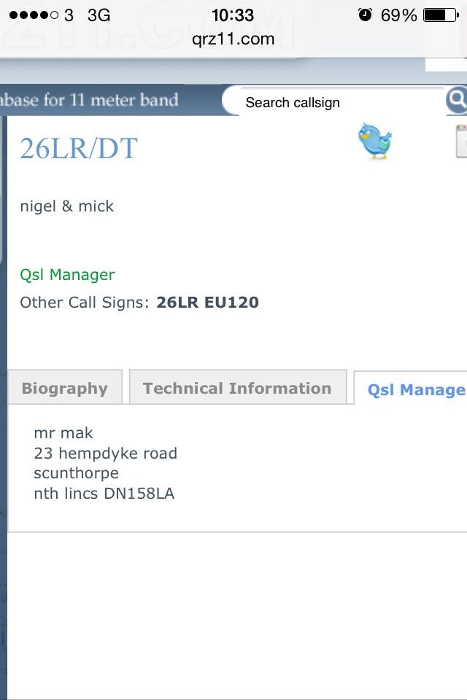Tap the qrz11.com address bar

[233, 39]
